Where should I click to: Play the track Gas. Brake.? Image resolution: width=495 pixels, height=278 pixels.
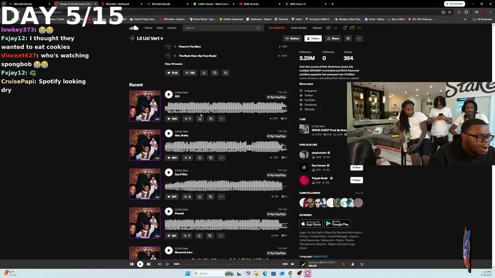click(169, 134)
